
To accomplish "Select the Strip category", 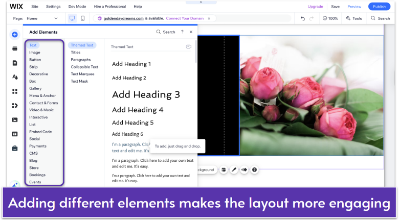I will pos(33,67).
